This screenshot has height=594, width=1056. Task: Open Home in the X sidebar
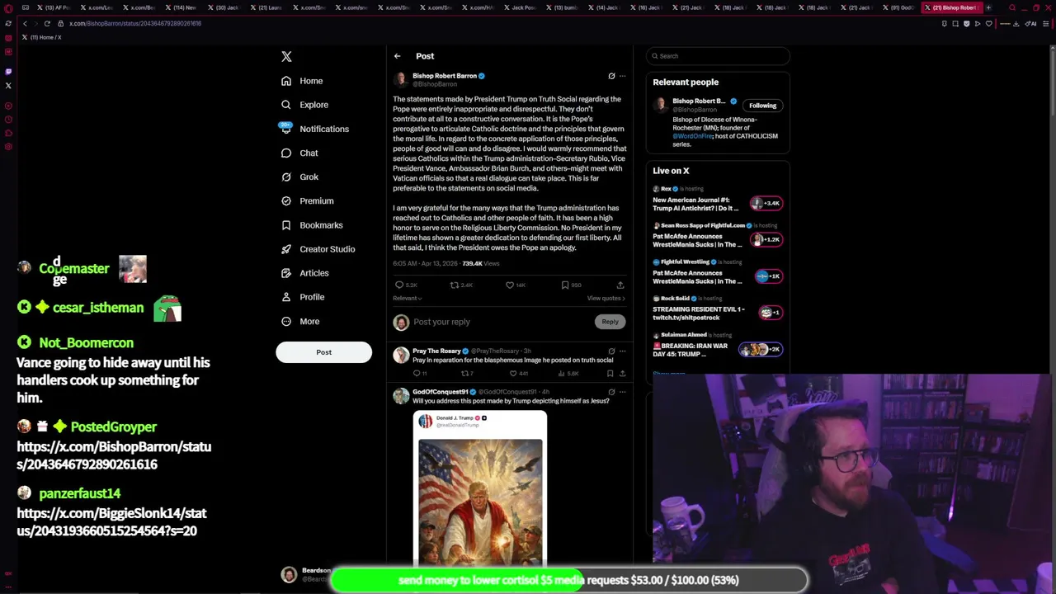(302, 81)
